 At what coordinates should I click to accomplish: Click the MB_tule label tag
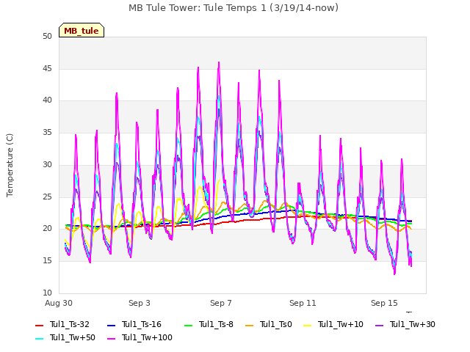[x=82, y=31]
